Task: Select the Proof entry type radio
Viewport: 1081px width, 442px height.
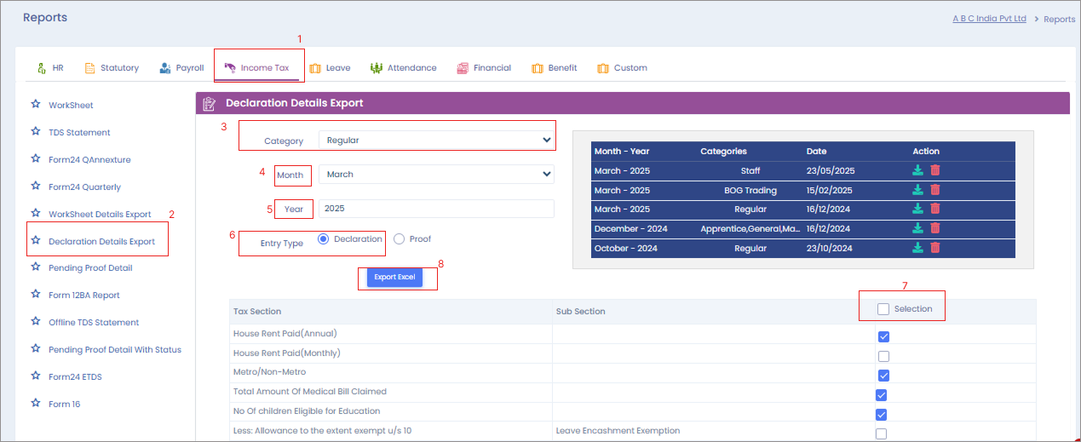Action: pyautogui.click(x=399, y=239)
